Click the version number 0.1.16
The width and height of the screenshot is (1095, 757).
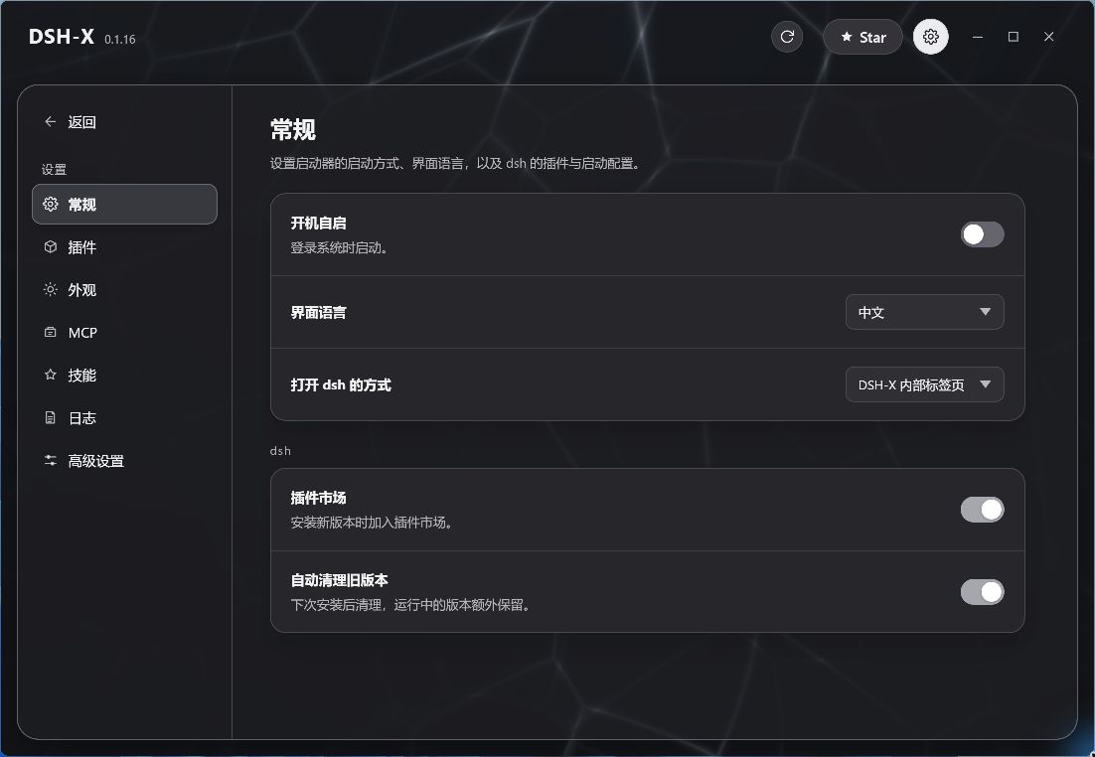[x=120, y=40]
